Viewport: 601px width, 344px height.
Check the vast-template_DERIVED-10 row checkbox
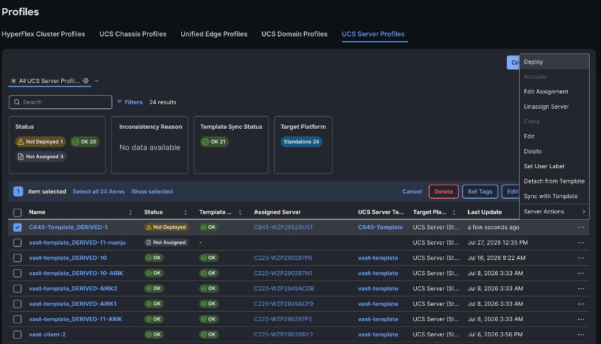pyautogui.click(x=17, y=258)
